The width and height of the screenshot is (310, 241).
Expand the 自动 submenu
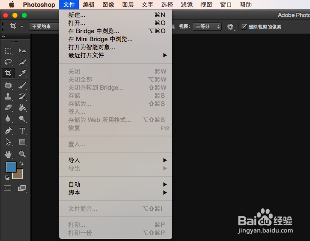tap(116, 184)
